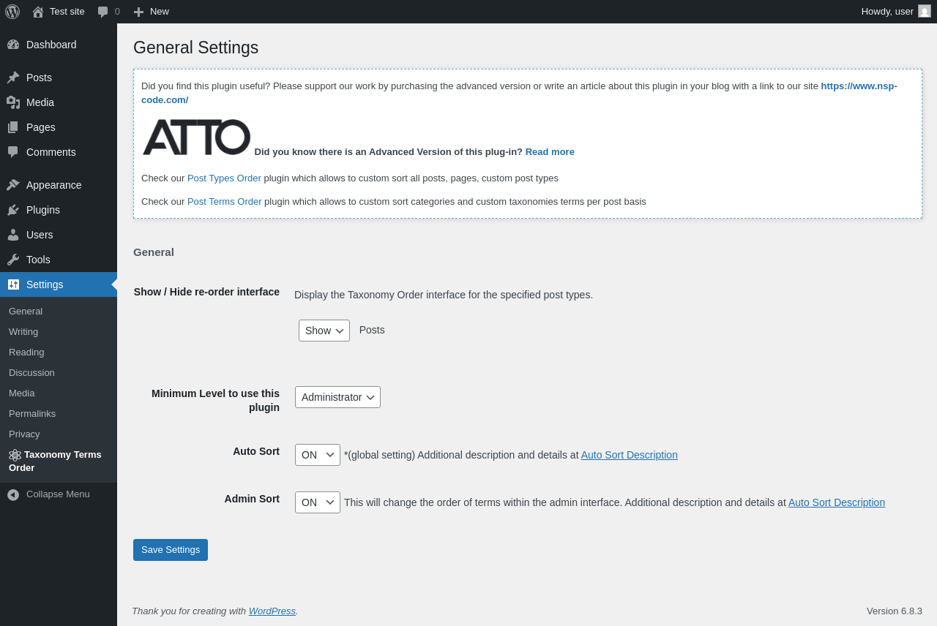Image resolution: width=937 pixels, height=626 pixels.
Task: Open the Auto Sort ON dropdown
Action: (317, 455)
